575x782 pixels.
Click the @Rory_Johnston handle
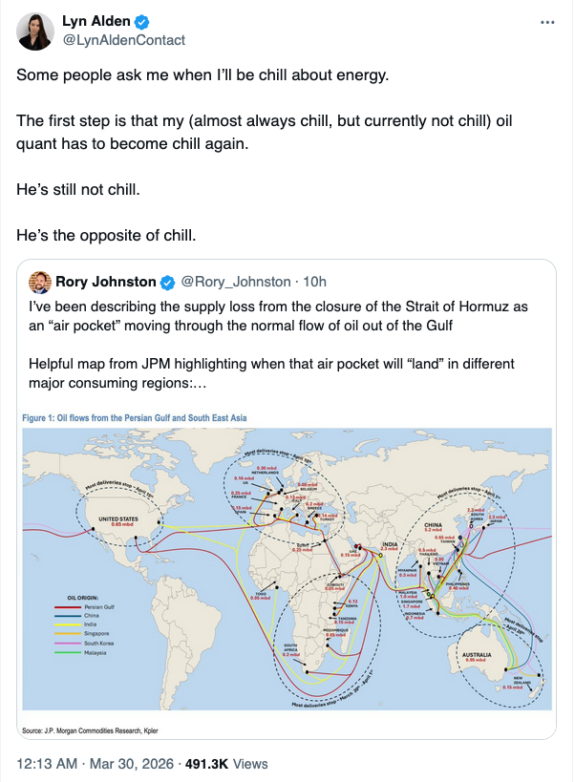(x=235, y=282)
